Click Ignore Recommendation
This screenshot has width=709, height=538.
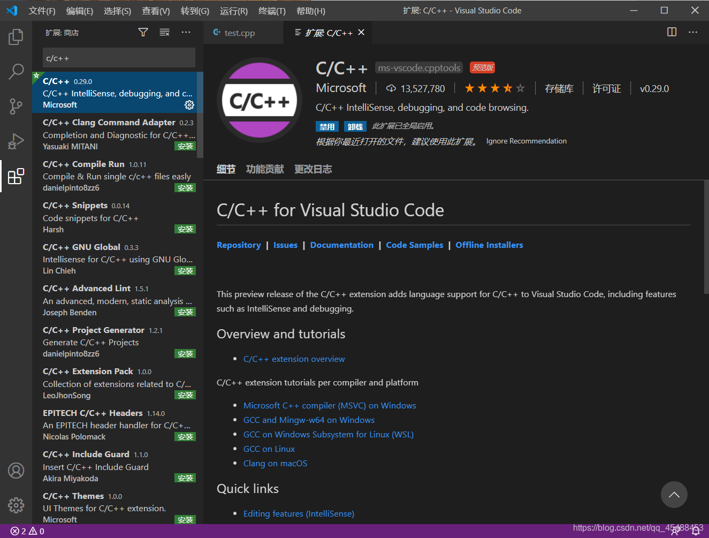click(x=527, y=141)
